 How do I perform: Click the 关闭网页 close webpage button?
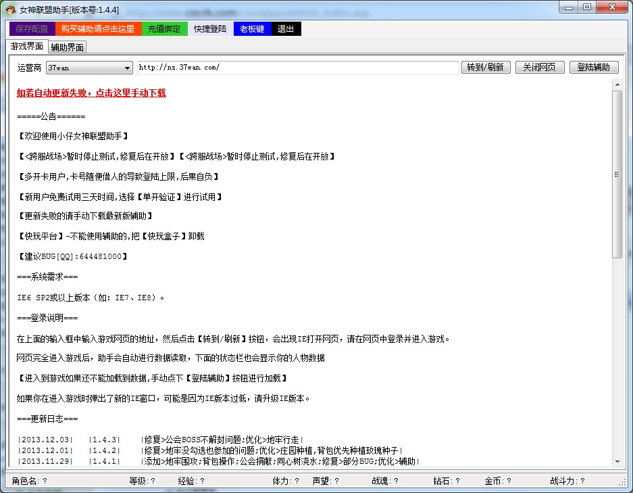point(540,67)
